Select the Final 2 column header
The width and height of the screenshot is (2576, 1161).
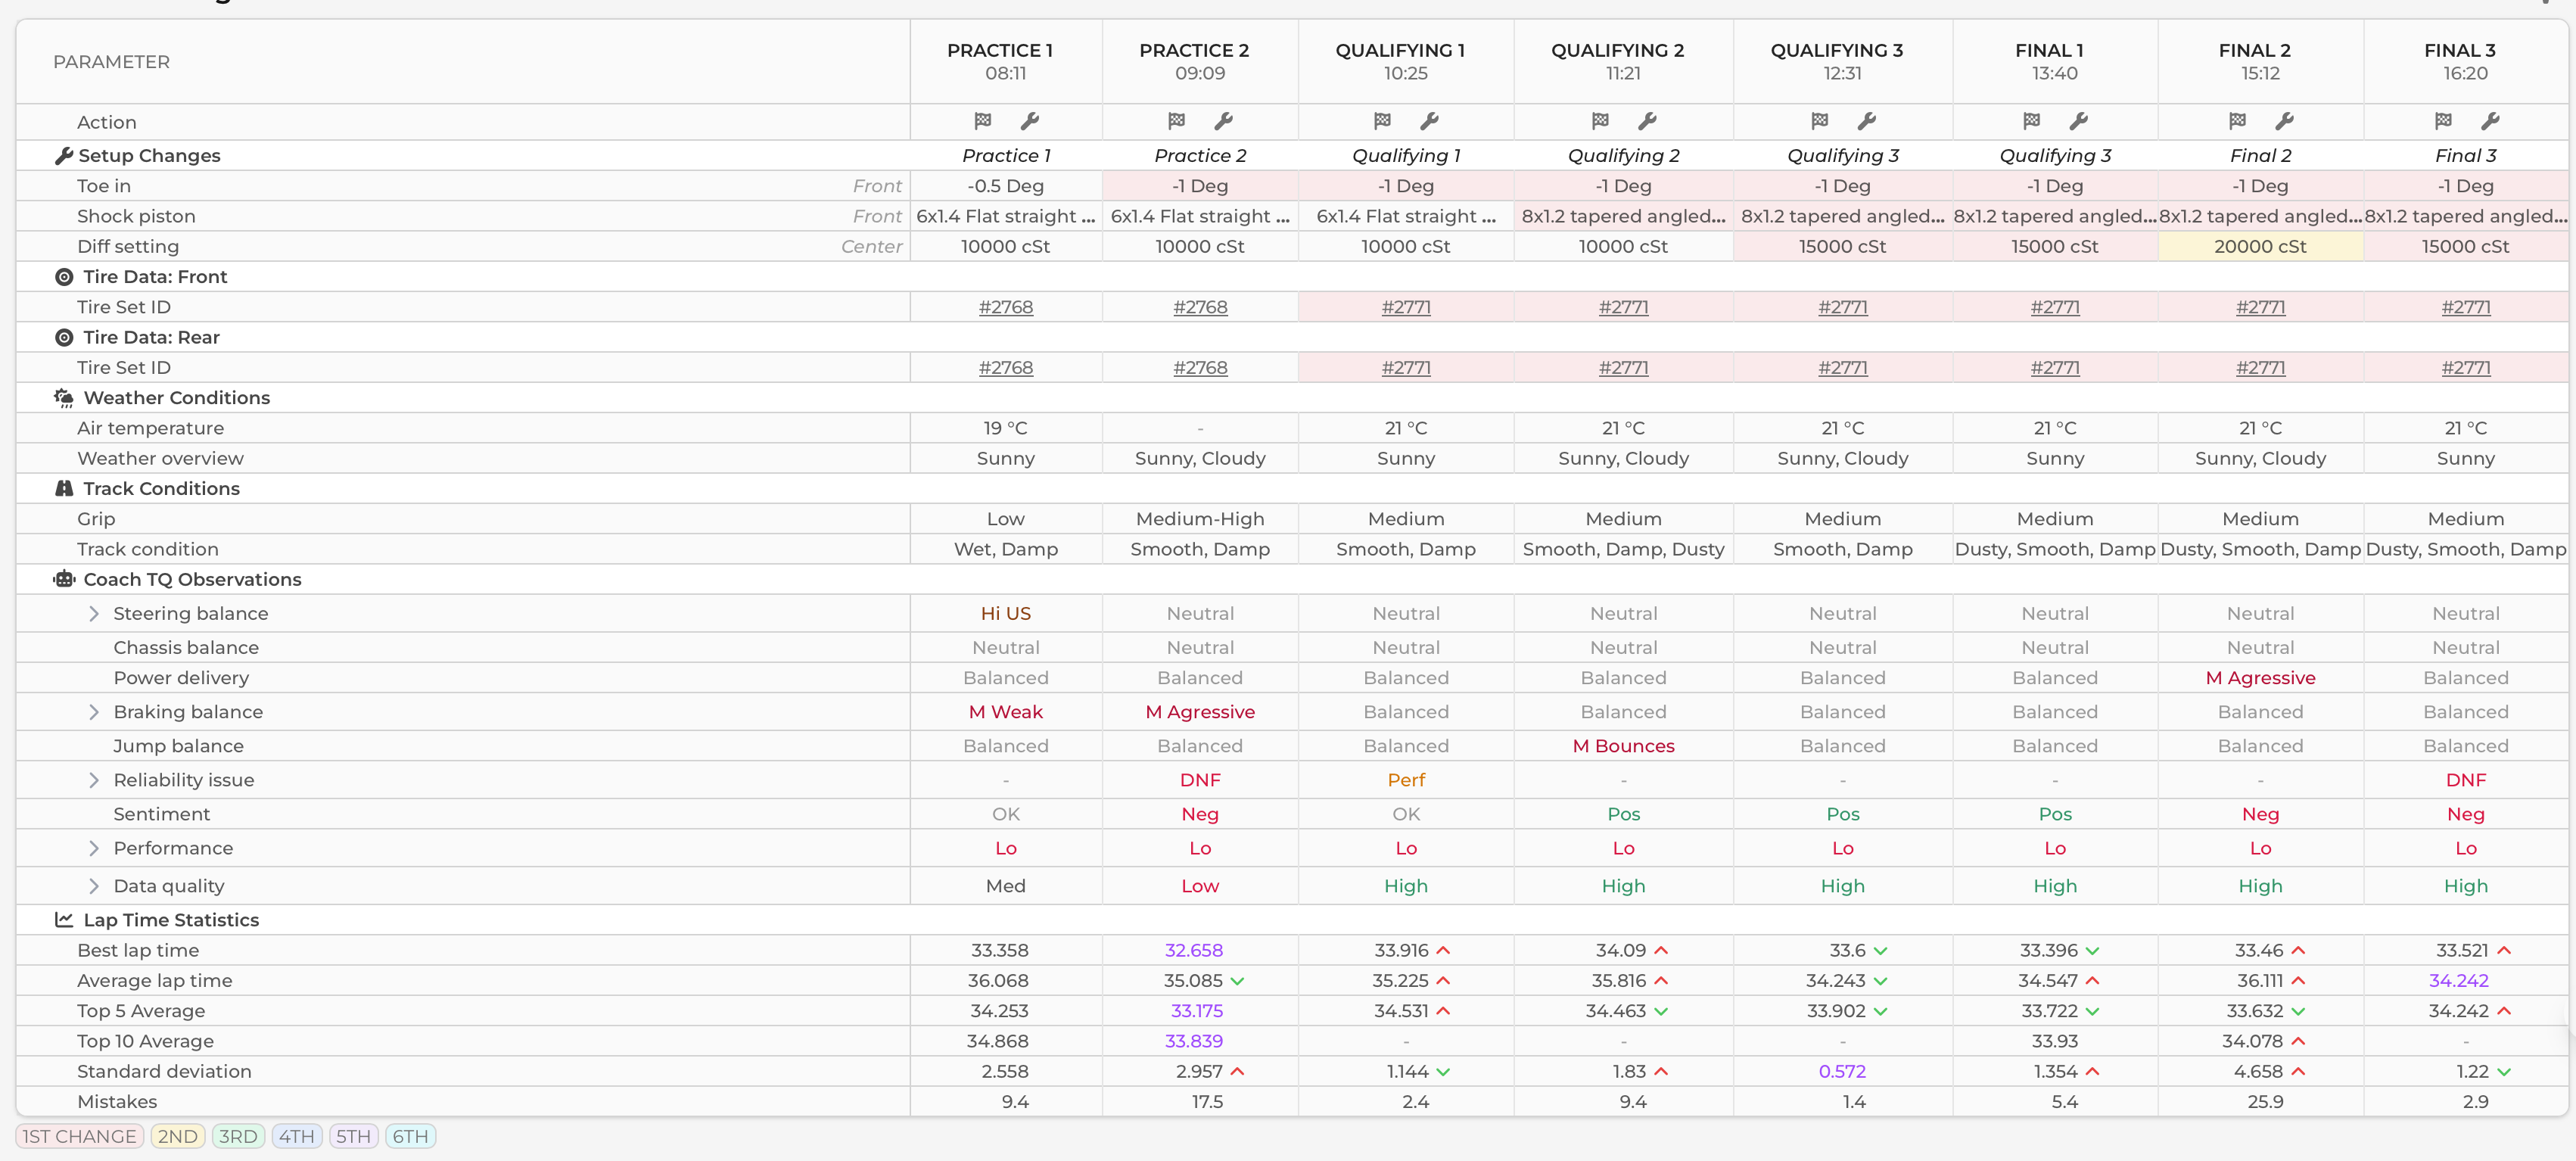[2259, 61]
